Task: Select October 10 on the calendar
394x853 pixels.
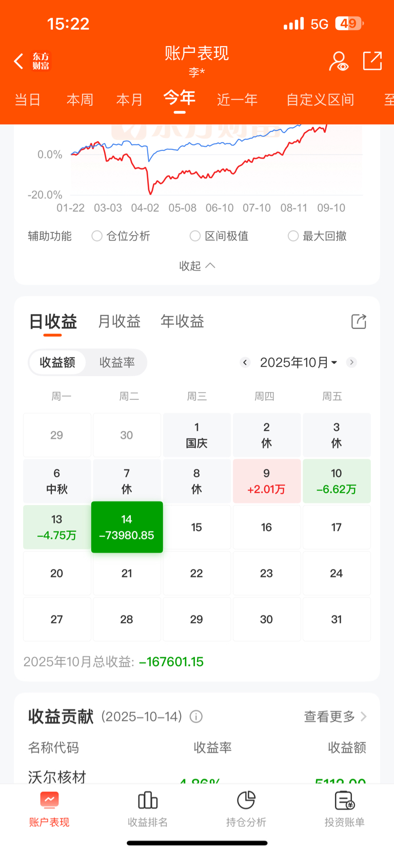Action: pyautogui.click(x=337, y=481)
